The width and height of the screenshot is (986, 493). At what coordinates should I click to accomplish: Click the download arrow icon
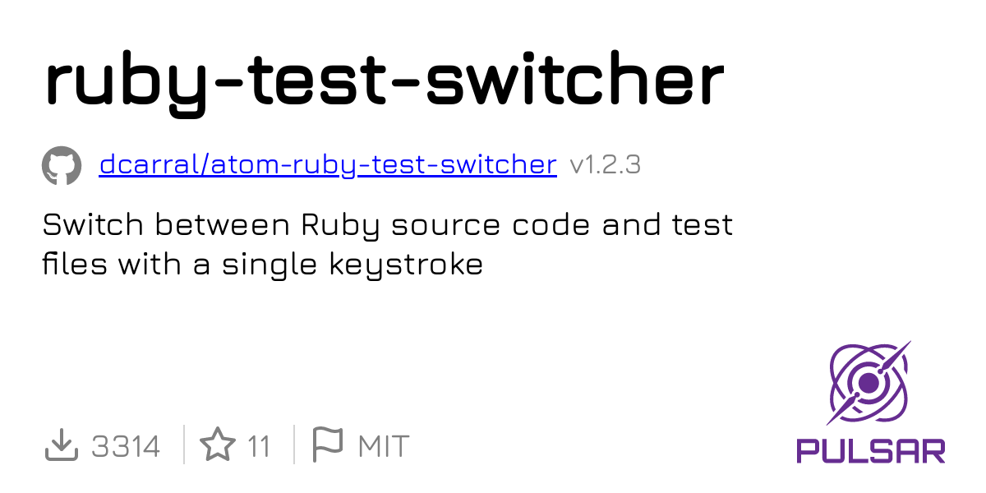(61, 446)
